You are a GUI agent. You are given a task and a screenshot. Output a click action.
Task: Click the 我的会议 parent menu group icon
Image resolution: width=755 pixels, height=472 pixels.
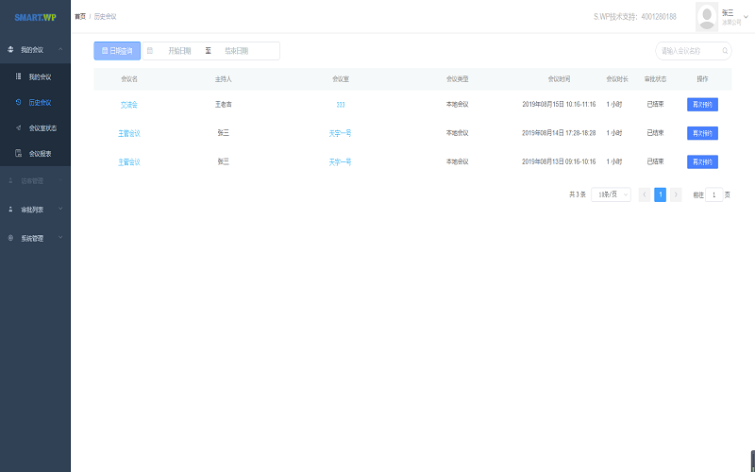(10, 49)
